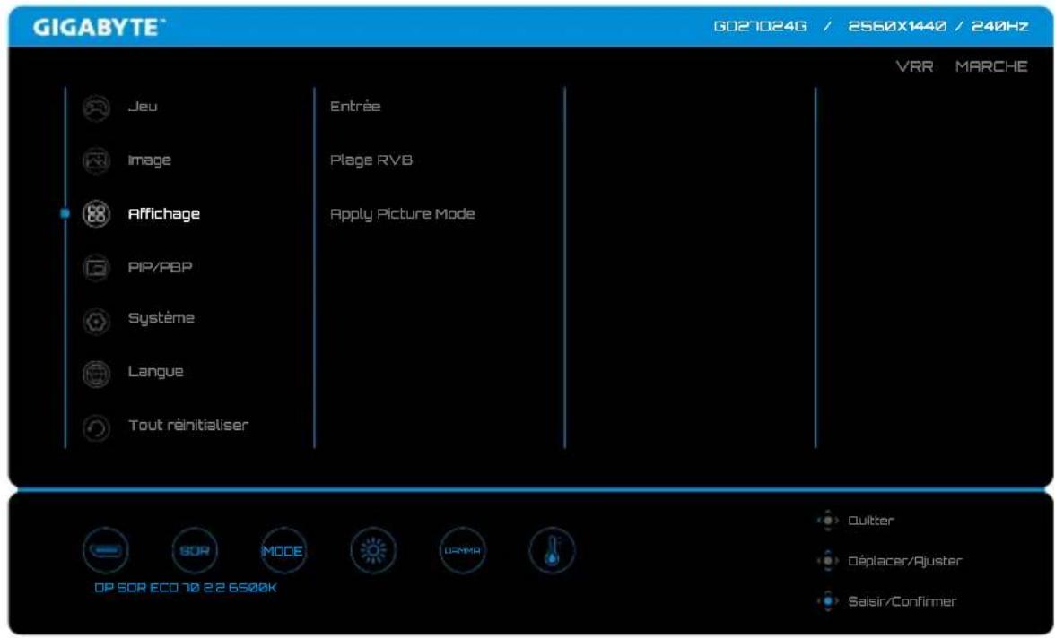Click the Quitter hint label
The height and width of the screenshot is (638, 1055).
(x=870, y=521)
